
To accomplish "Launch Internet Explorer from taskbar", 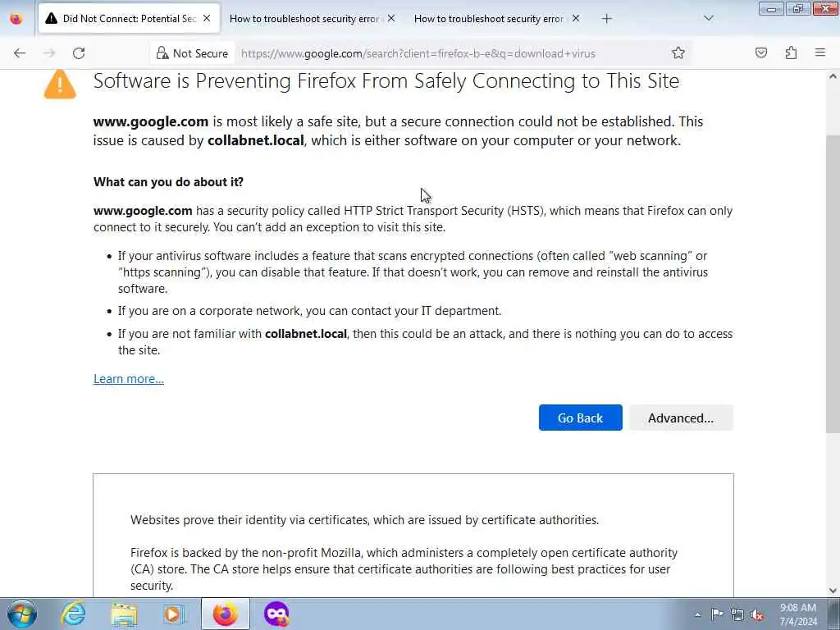I will point(73,614).
